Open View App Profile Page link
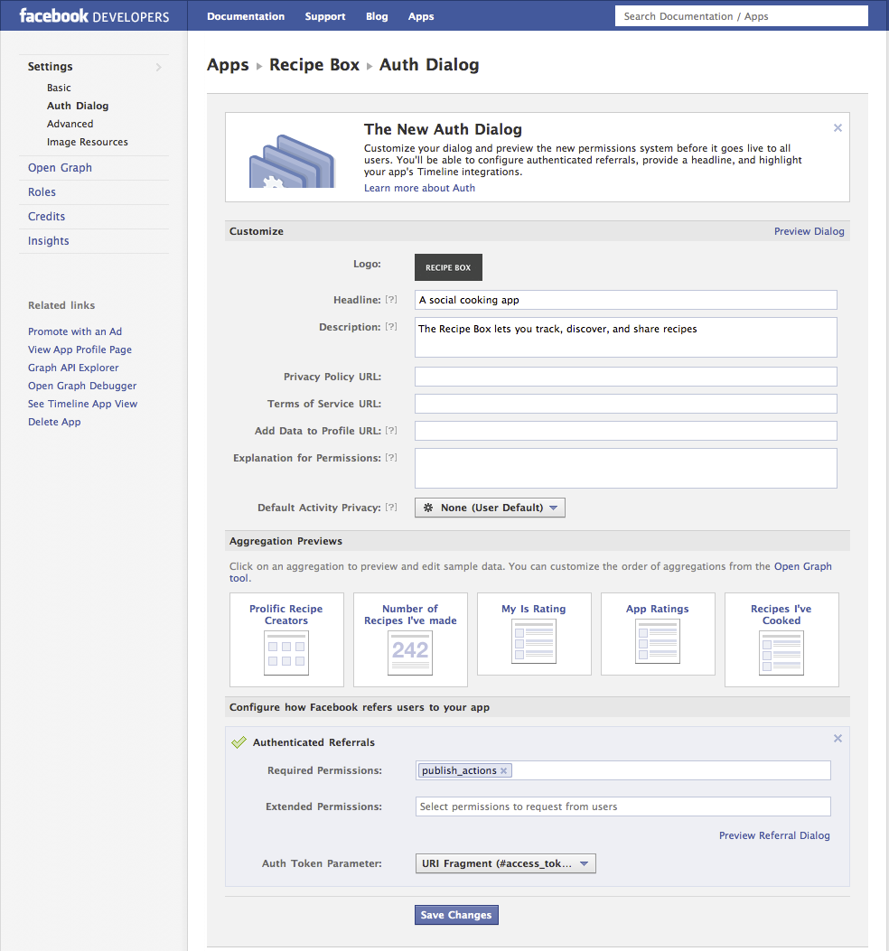This screenshot has width=889, height=951. (x=80, y=350)
